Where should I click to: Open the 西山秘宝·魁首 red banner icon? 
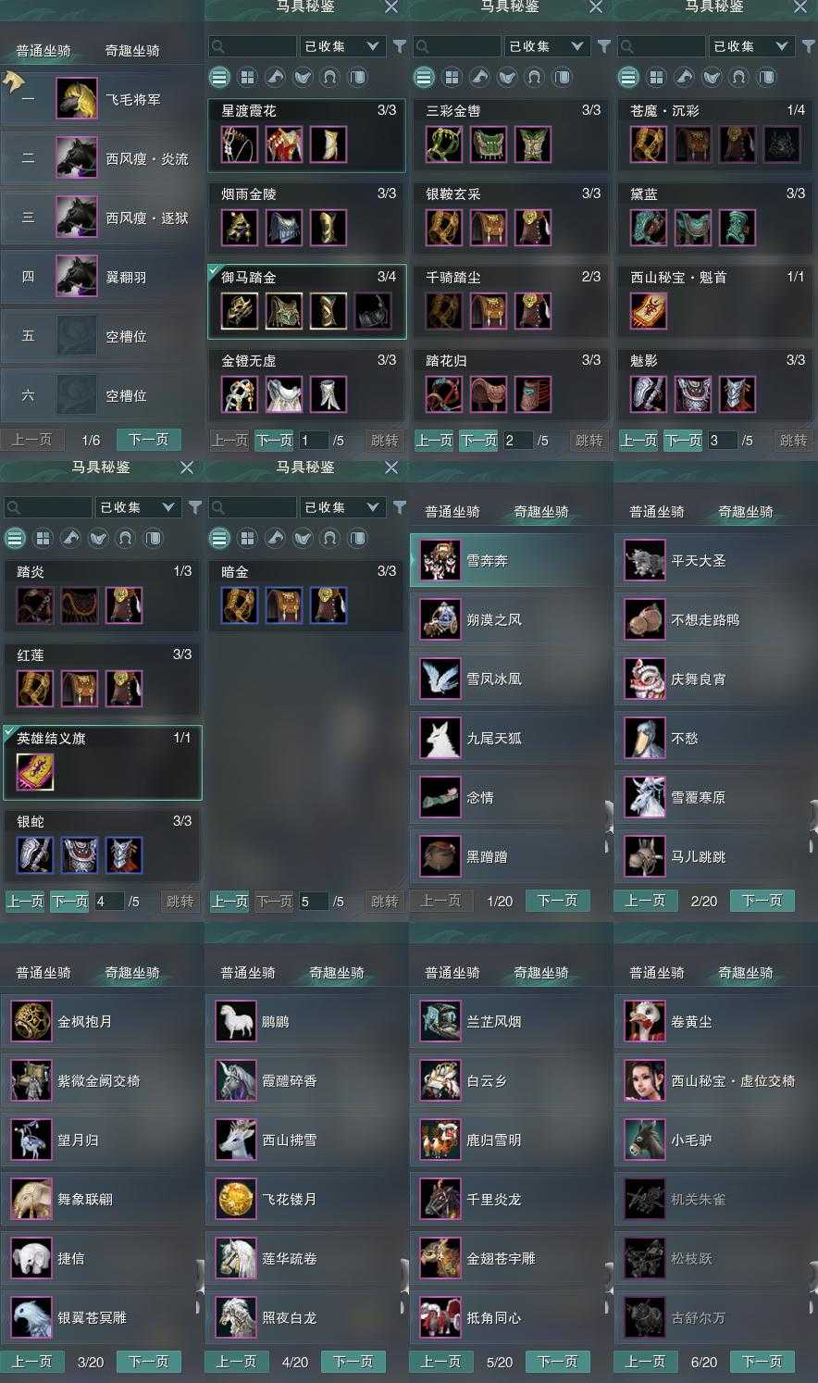649,311
